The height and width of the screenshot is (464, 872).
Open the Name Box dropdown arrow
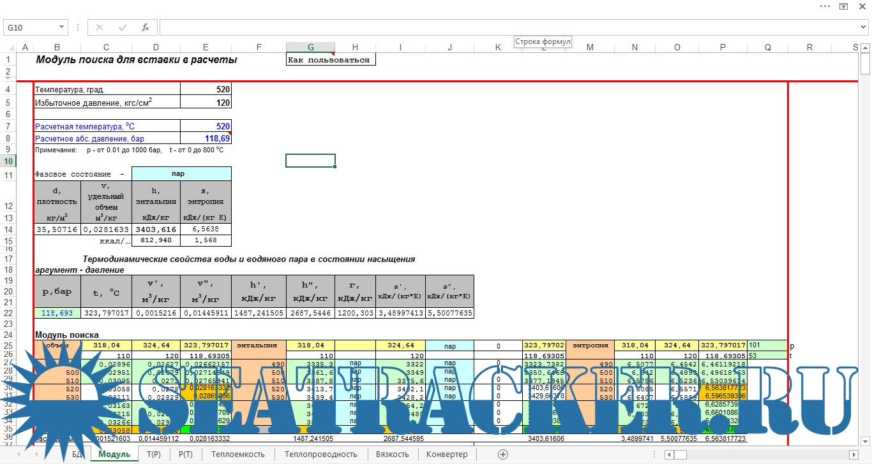pyautogui.click(x=62, y=27)
